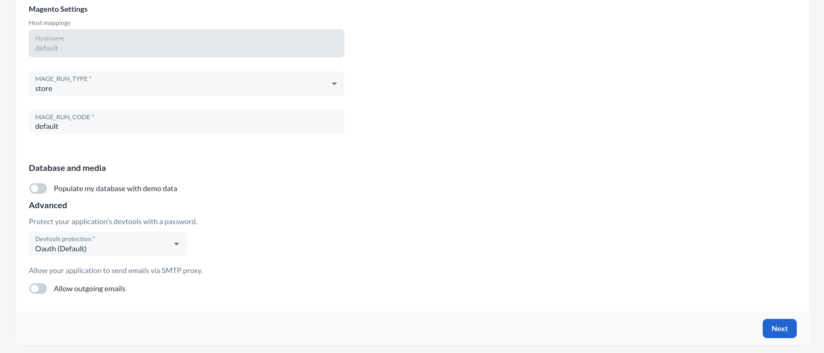
Task: Click the SMTP proxy description text
Action: click(x=116, y=270)
